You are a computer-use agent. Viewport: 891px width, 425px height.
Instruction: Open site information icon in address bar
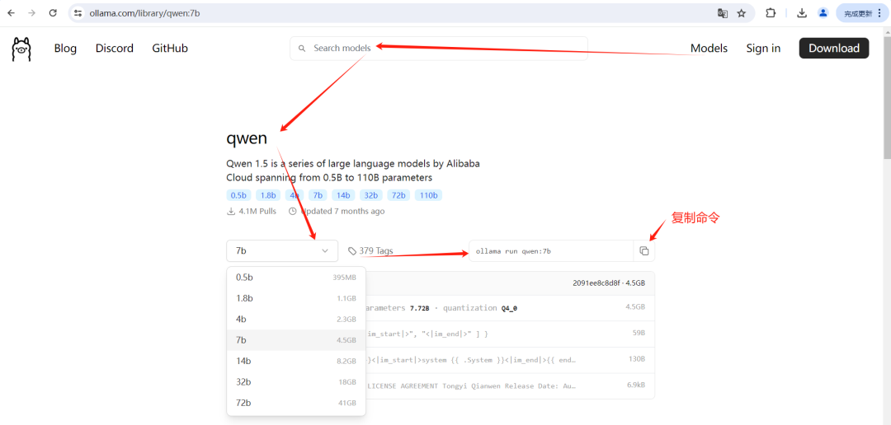coord(78,13)
